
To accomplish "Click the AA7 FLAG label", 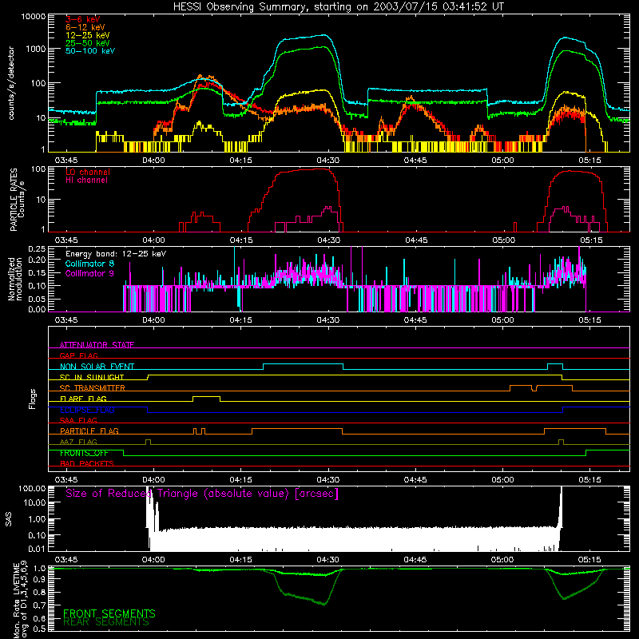I will coord(78,442).
